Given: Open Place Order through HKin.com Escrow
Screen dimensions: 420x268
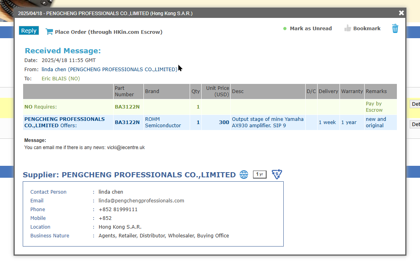Looking at the screenshot, I should 108,32.
